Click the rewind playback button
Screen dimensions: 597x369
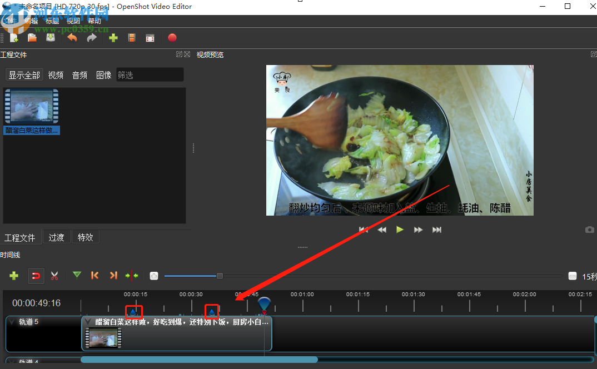(382, 230)
